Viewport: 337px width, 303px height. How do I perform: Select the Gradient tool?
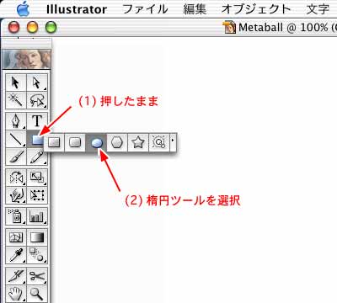point(37,237)
